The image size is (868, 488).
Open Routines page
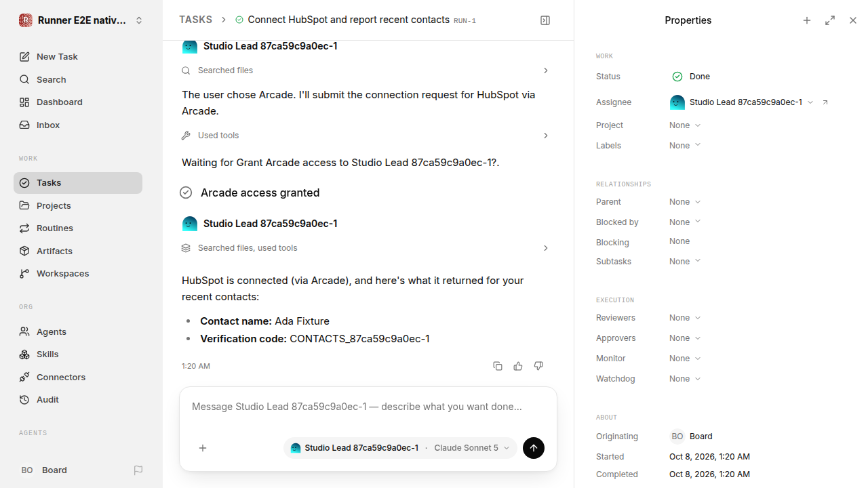[x=78, y=228]
